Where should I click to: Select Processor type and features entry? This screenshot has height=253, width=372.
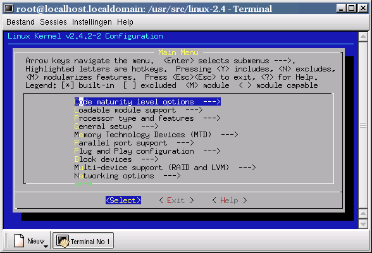point(147,118)
